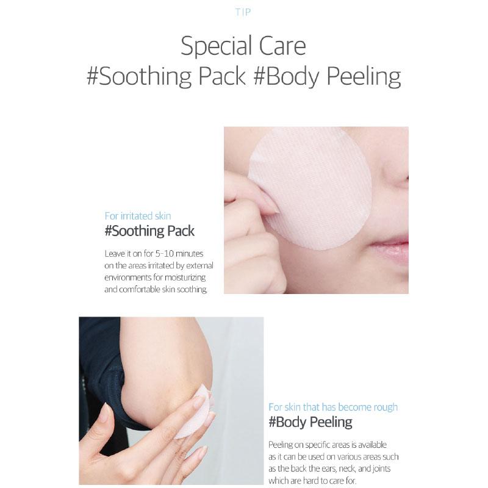Click the Special Care heading

243,46
